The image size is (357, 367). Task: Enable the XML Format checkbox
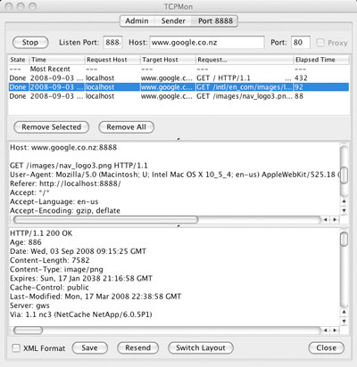tap(16, 347)
